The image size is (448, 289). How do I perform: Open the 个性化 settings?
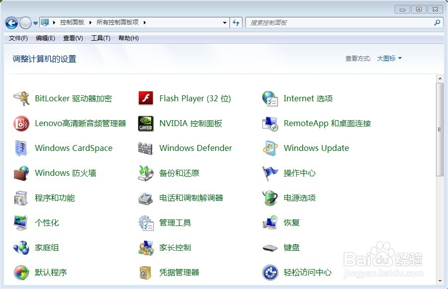point(47,222)
